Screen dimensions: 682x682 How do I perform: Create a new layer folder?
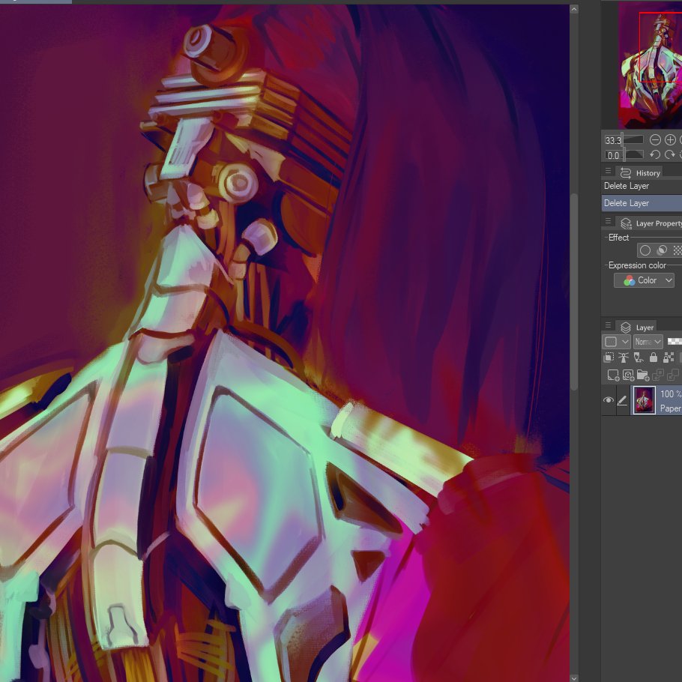tap(642, 373)
